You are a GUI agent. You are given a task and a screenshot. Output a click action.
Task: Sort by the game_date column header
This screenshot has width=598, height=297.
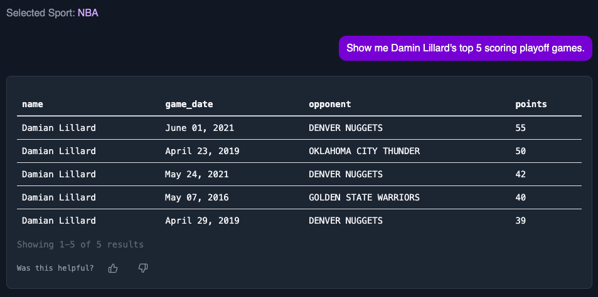tap(189, 105)
